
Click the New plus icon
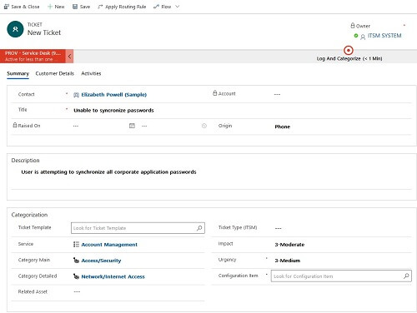click(x=50, y=7)
